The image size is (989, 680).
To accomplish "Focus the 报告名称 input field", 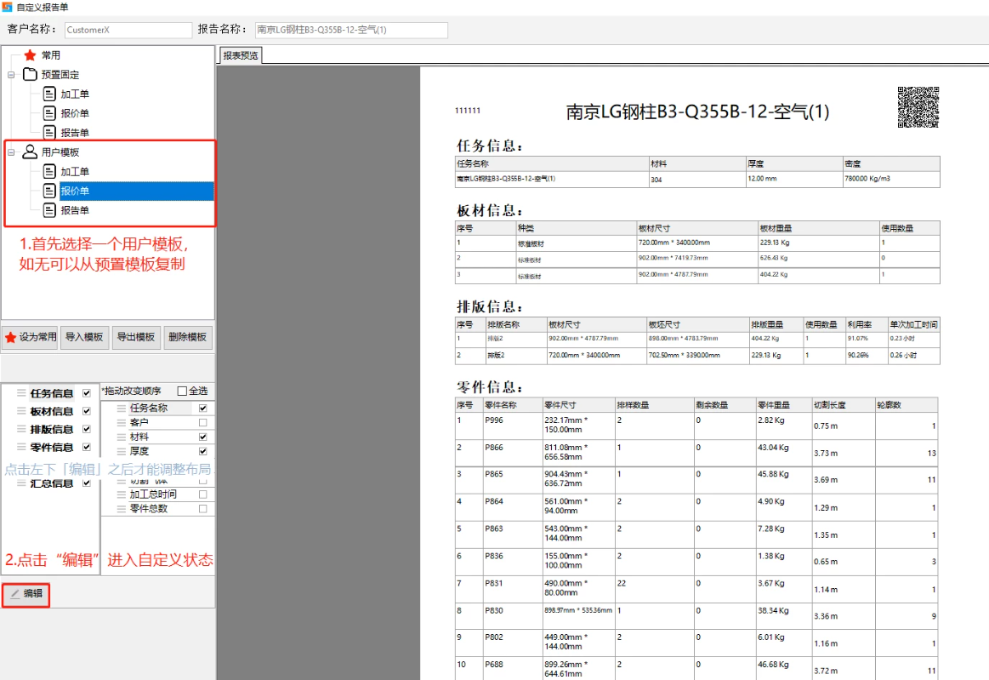I will [351, 30].
